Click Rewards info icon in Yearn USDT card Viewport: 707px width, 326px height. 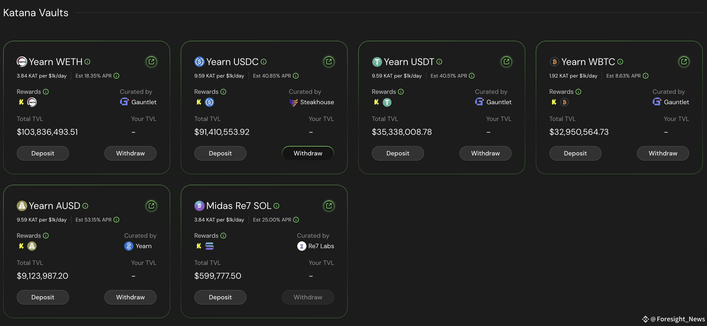401,92
